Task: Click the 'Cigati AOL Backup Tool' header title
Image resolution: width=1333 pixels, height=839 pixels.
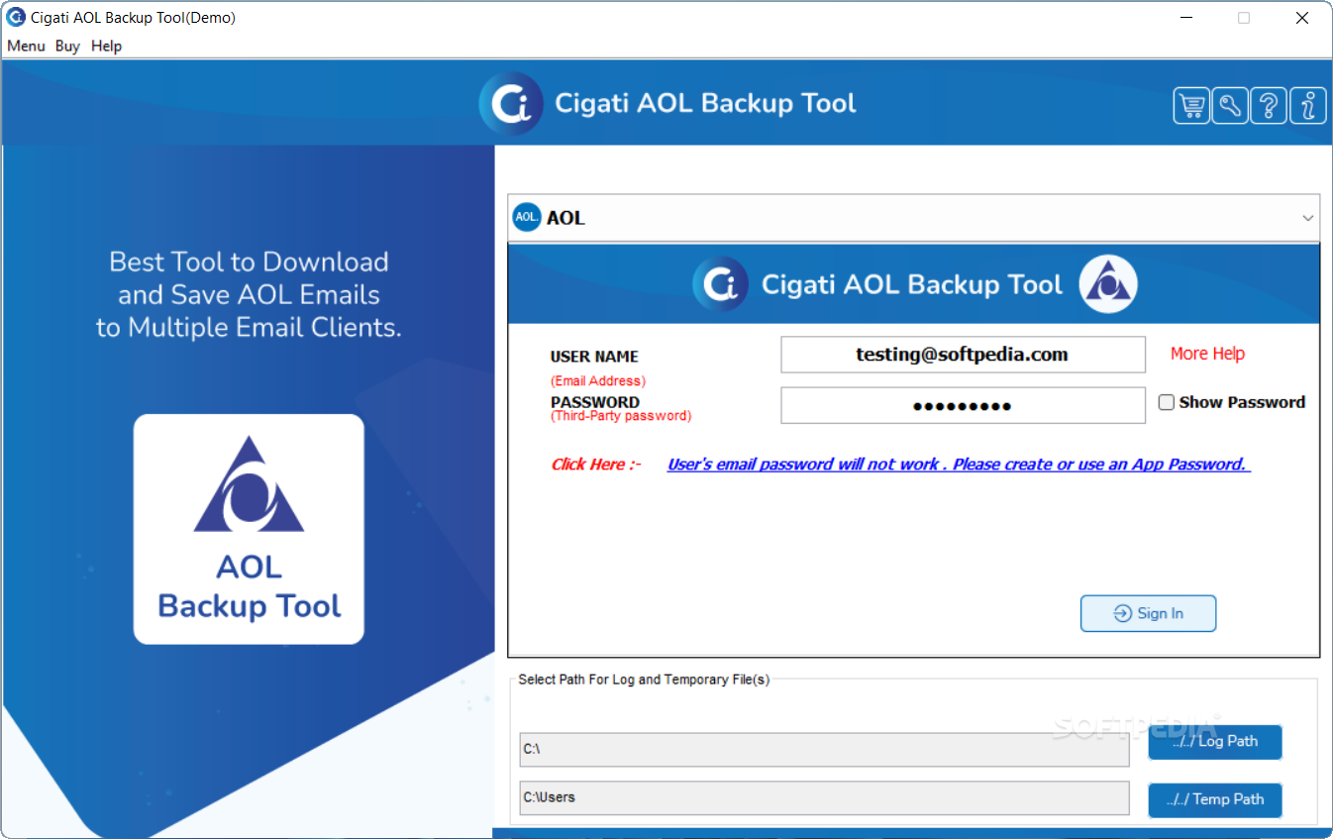Action: tap(705, 103)
